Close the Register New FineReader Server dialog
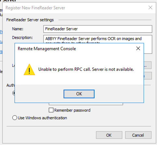The image size is (157, 145). tap(150, 8)
